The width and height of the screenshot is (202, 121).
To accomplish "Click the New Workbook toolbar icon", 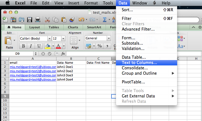I will [x=5, y=20].
